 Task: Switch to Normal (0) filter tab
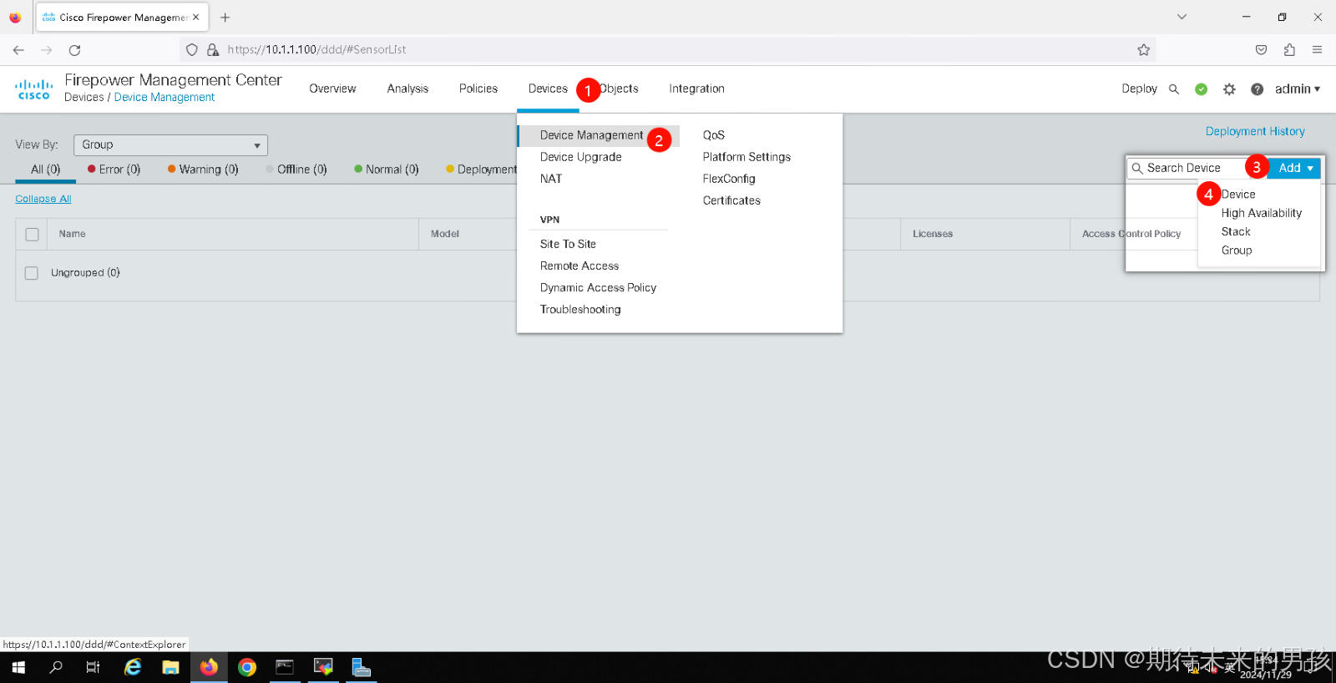387,169
